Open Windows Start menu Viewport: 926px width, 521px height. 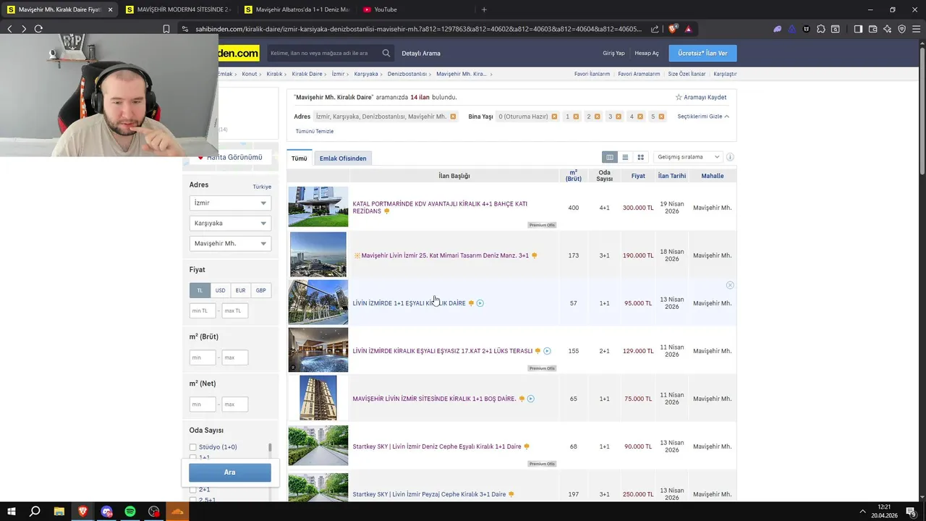(x=11, y=512)
